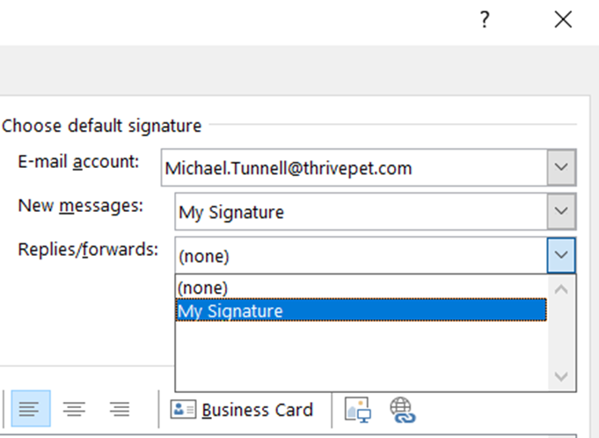Apply center alignment to signature text
This screenshot has width=599, height=438.
(x=75, y=409)
